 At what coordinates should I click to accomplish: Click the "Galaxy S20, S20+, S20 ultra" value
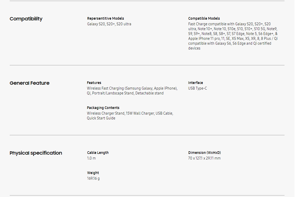click(x=109, y=24)
